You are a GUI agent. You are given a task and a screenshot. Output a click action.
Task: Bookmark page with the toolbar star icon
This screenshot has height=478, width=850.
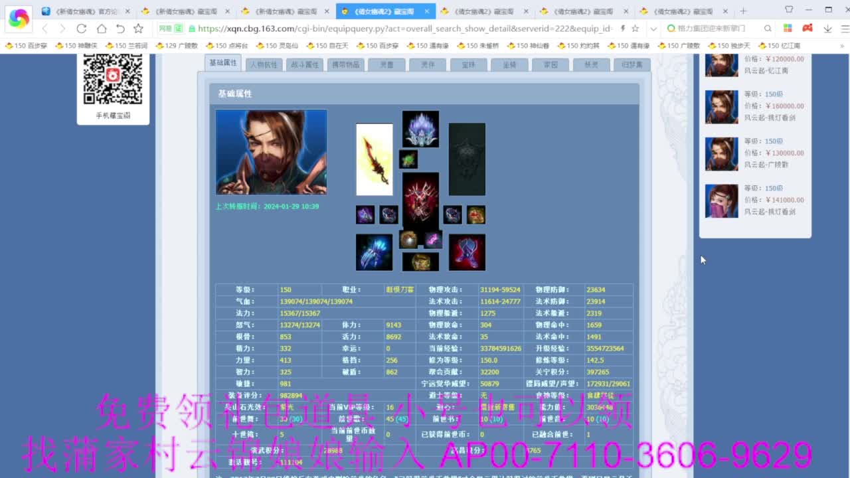[x=138, y=29]
